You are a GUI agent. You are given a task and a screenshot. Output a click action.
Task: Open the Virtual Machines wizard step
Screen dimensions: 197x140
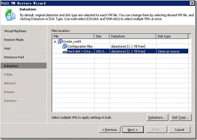(15, 31)
